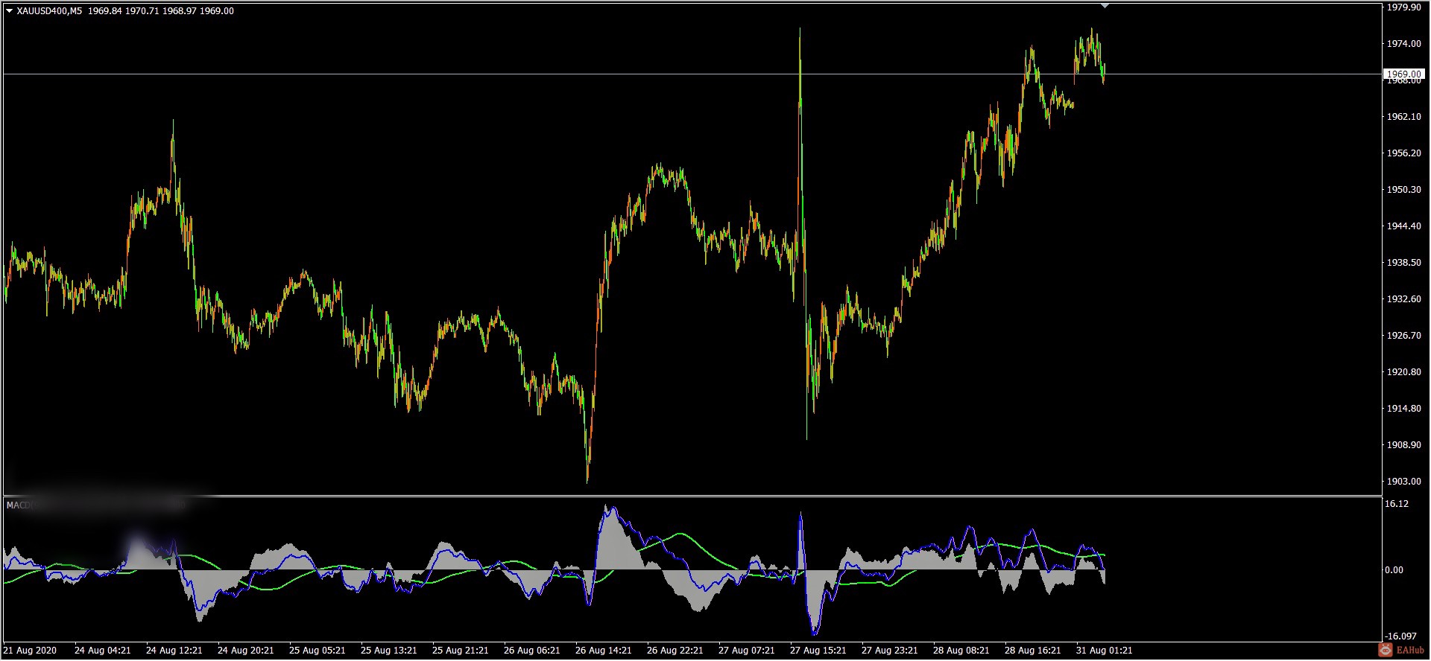Click the 1979.90 price scale label

(x=1403, y=7)
